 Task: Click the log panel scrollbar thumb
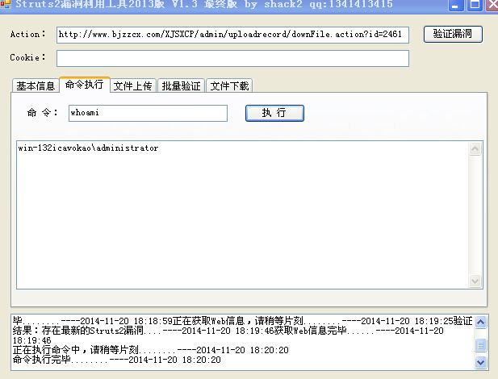tap(480, 344)
